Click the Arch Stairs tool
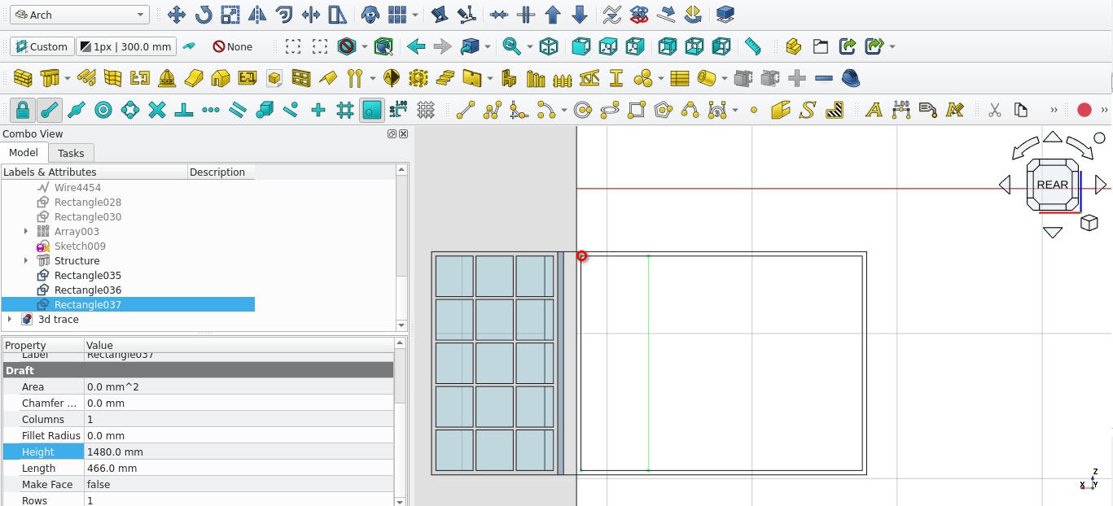1113x506 pixels. 445,79
